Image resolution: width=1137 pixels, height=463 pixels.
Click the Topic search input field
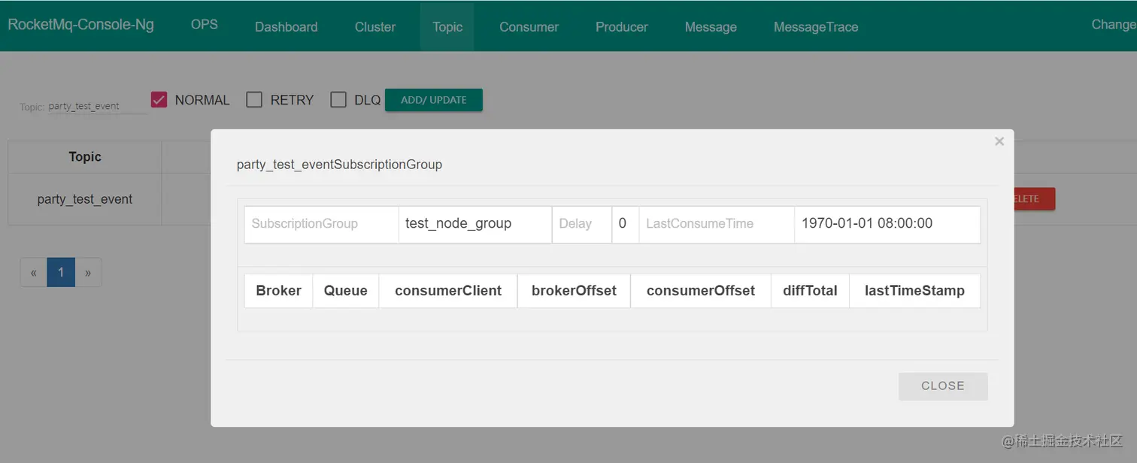pos(96,106)
